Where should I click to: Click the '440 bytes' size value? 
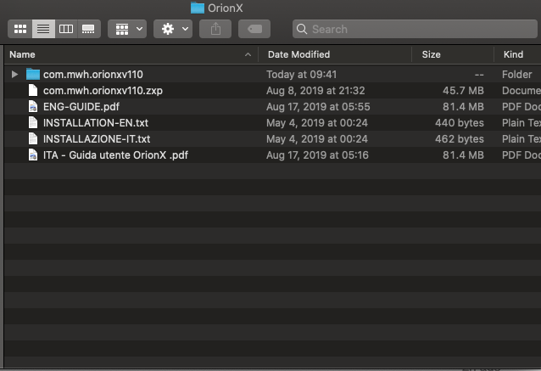click(460, 123)
